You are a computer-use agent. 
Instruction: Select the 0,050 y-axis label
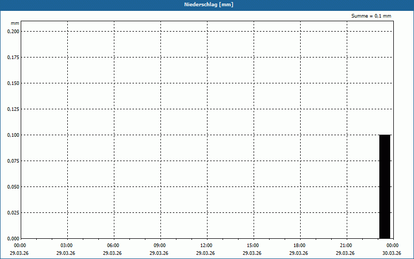12,186
